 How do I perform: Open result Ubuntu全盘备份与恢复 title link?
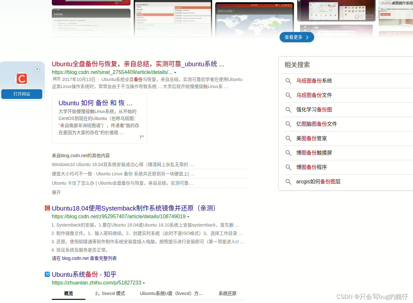coord(138,64)
